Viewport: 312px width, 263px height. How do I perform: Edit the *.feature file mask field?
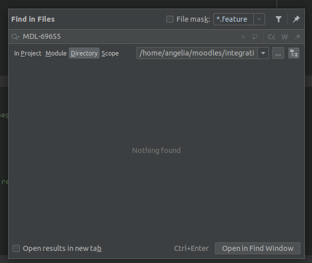tap(234, 19)
